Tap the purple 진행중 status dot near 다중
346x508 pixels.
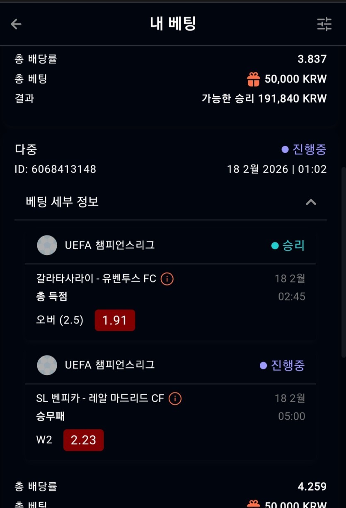[285, 149]
